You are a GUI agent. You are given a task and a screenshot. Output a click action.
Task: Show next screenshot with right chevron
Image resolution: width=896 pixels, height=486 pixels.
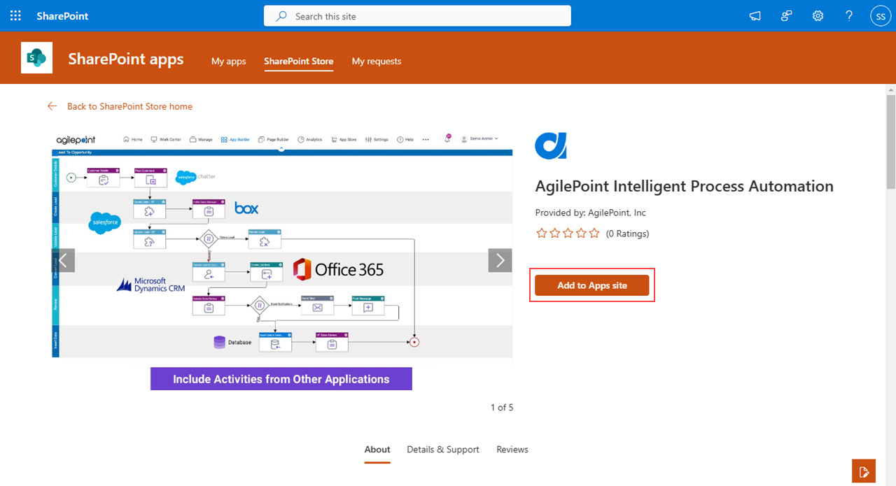pyautogui.click(x=500, y=261)
